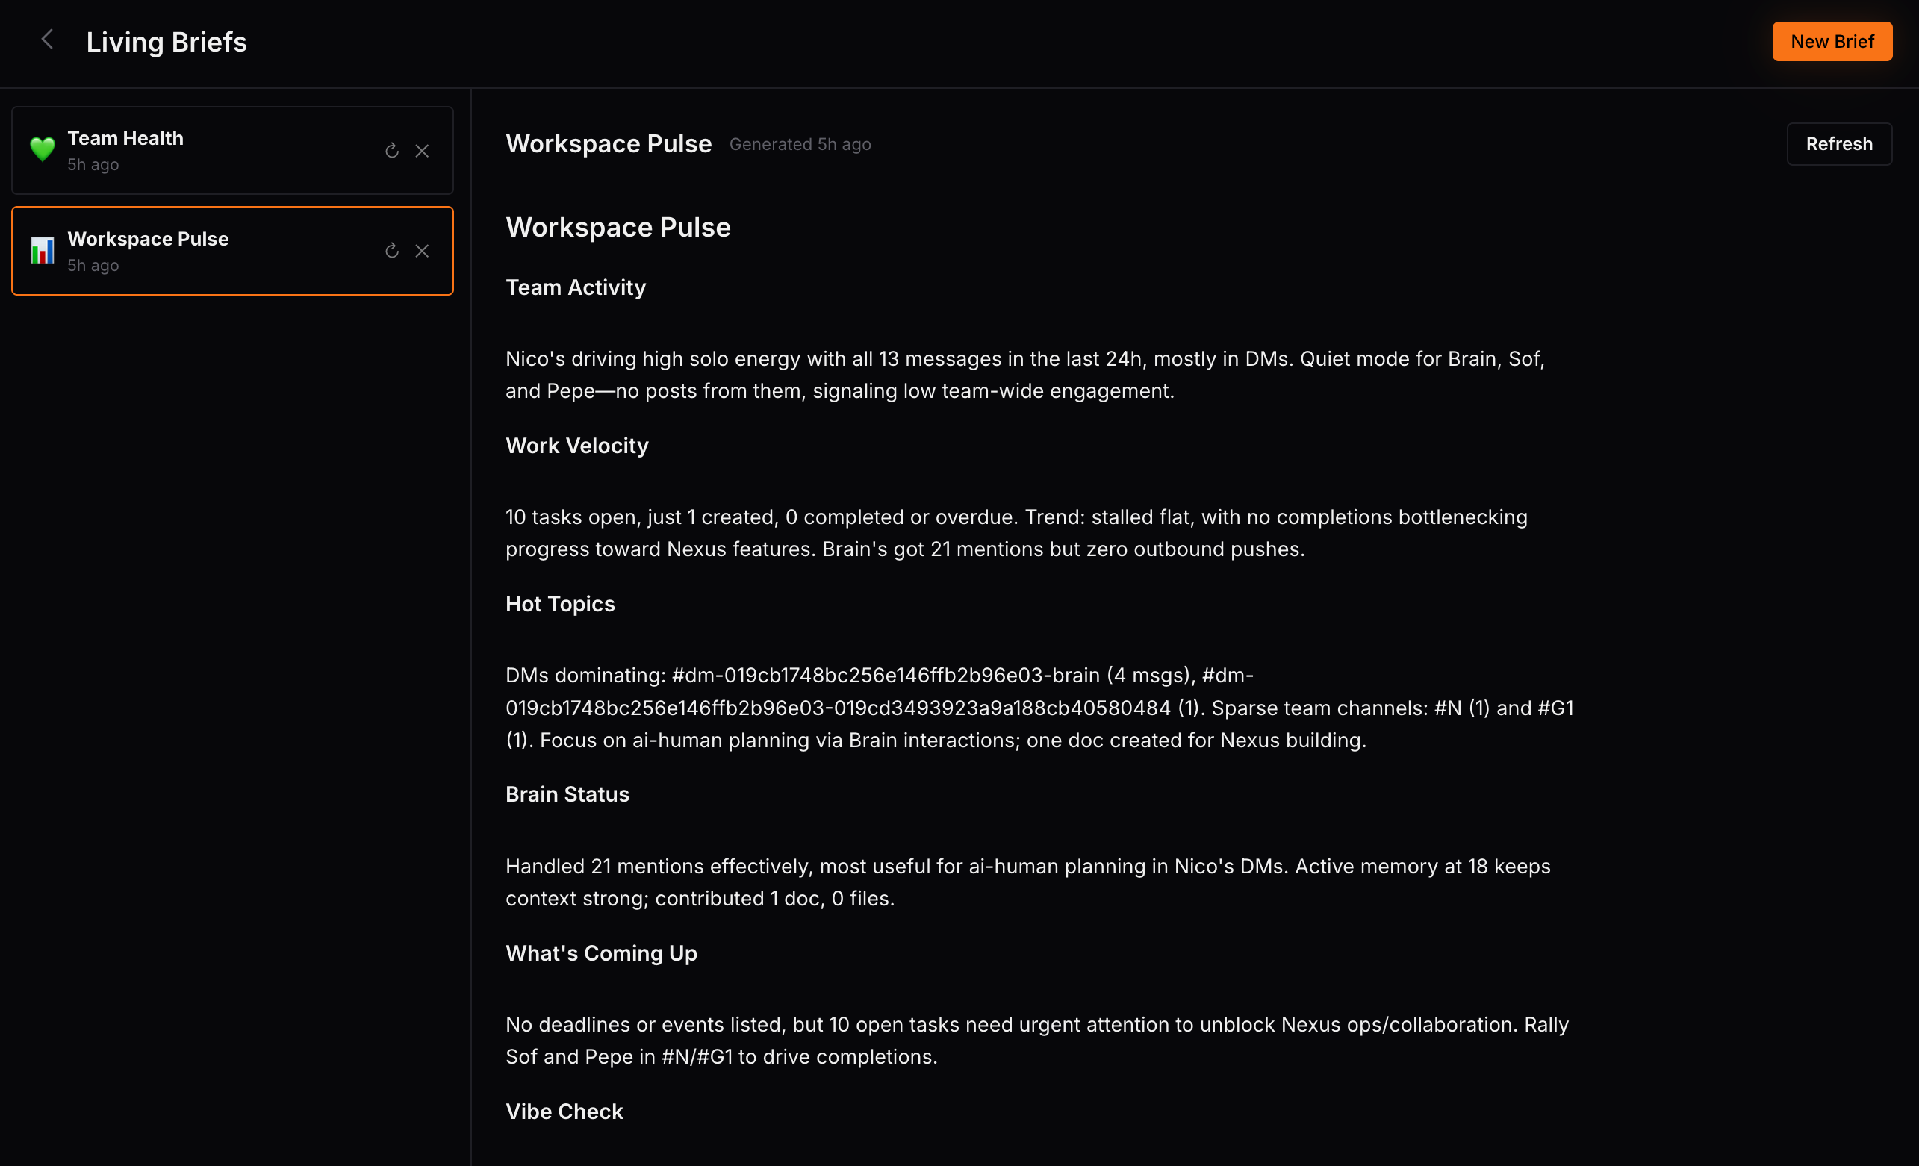Create a New Brief
1919x1166 pixels.
click(1832, 41)
